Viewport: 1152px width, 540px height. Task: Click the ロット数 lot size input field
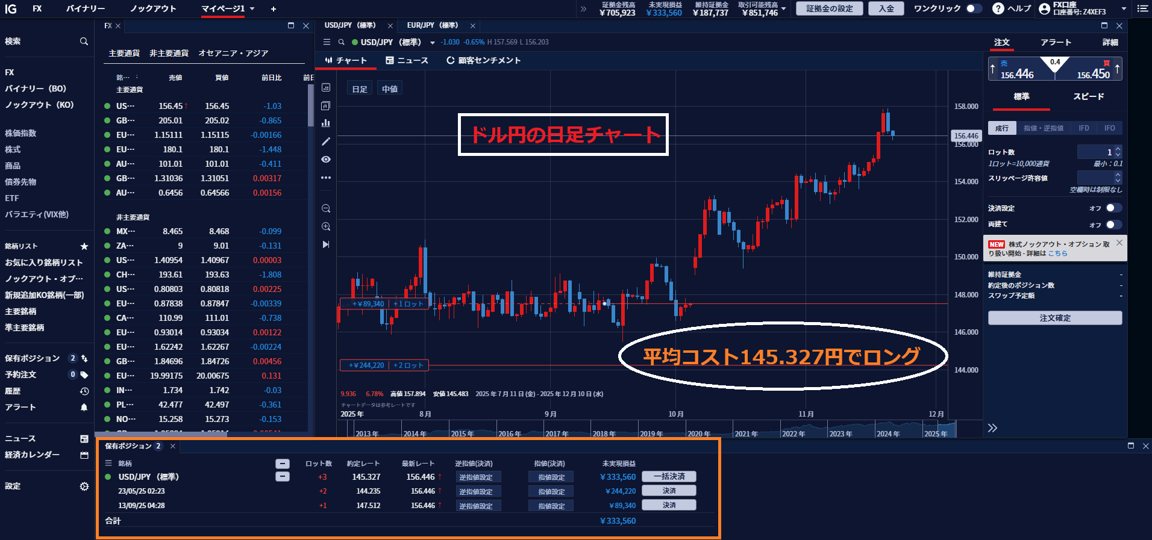pyautogui.click(x=1094, y=152)
